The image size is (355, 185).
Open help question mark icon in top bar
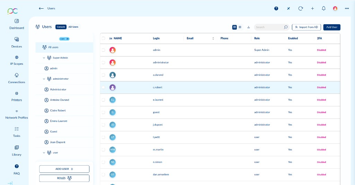(276, 8)
